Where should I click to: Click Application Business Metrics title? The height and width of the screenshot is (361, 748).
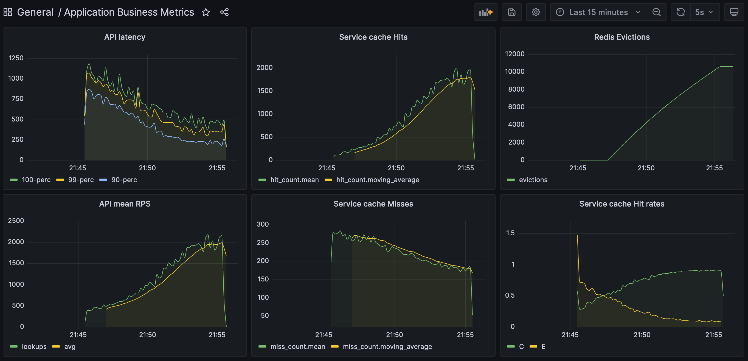coord(129,12)
